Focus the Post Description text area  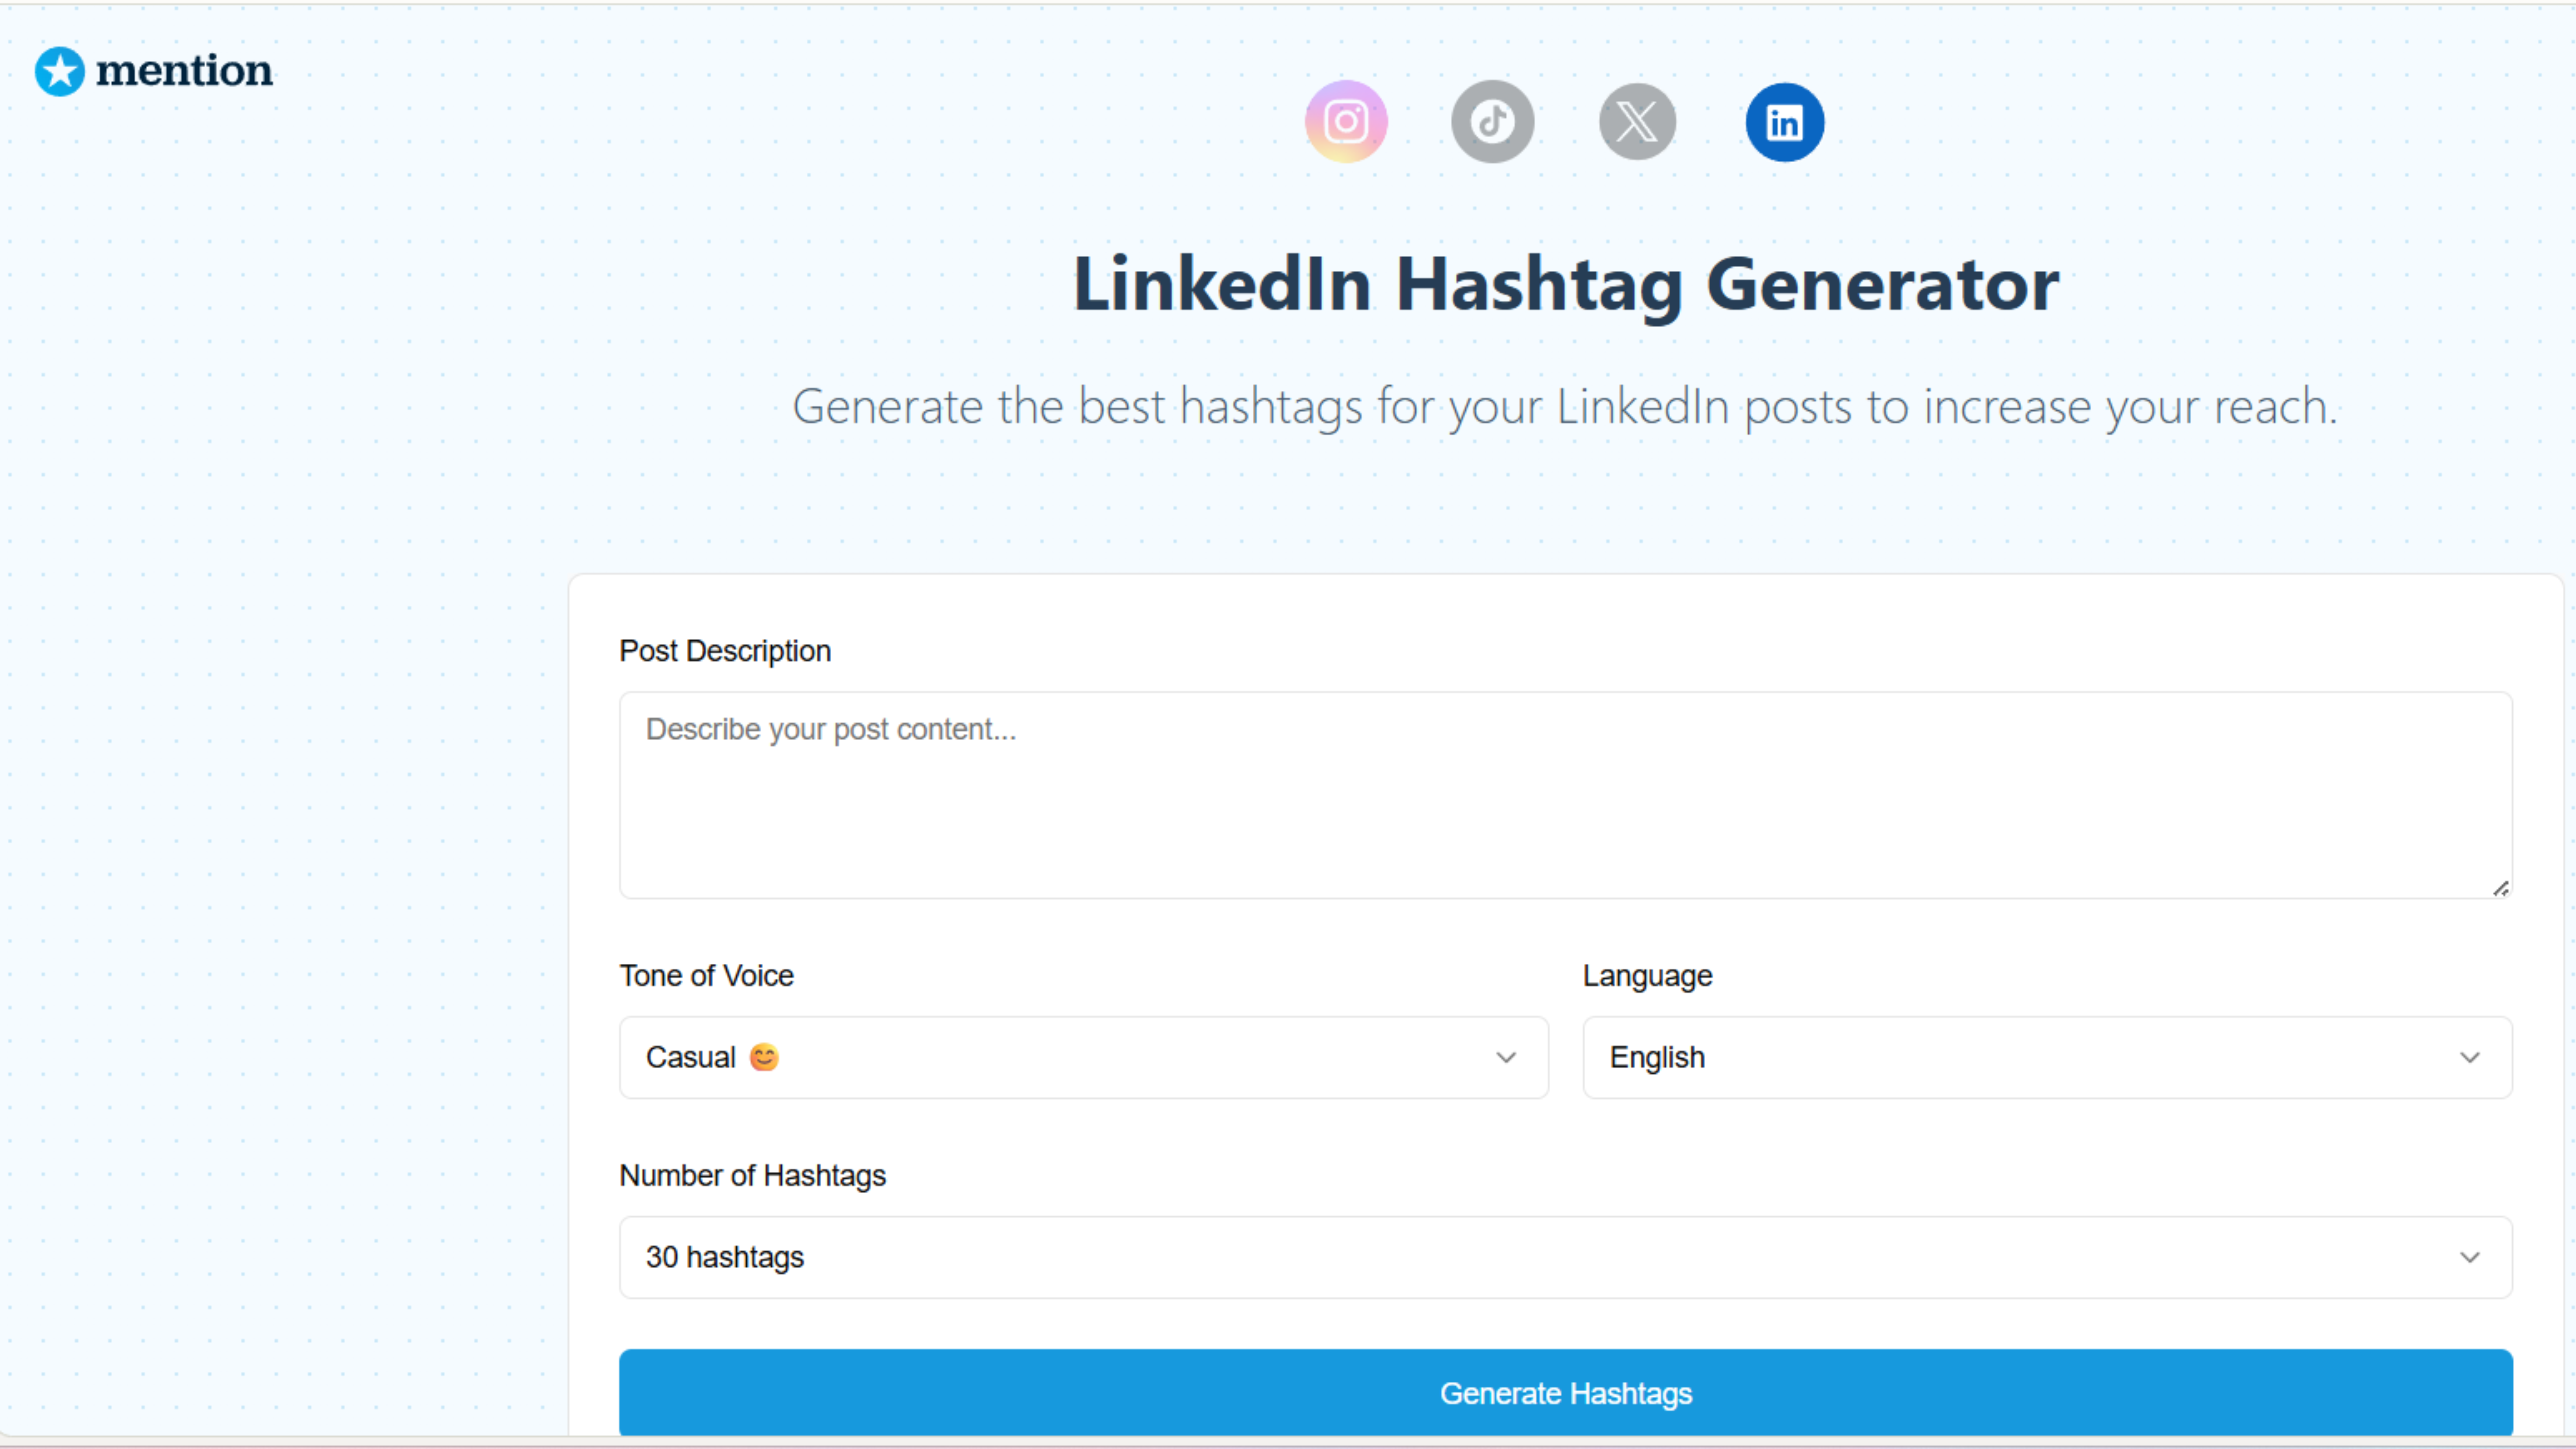[x=1565, y=795]
